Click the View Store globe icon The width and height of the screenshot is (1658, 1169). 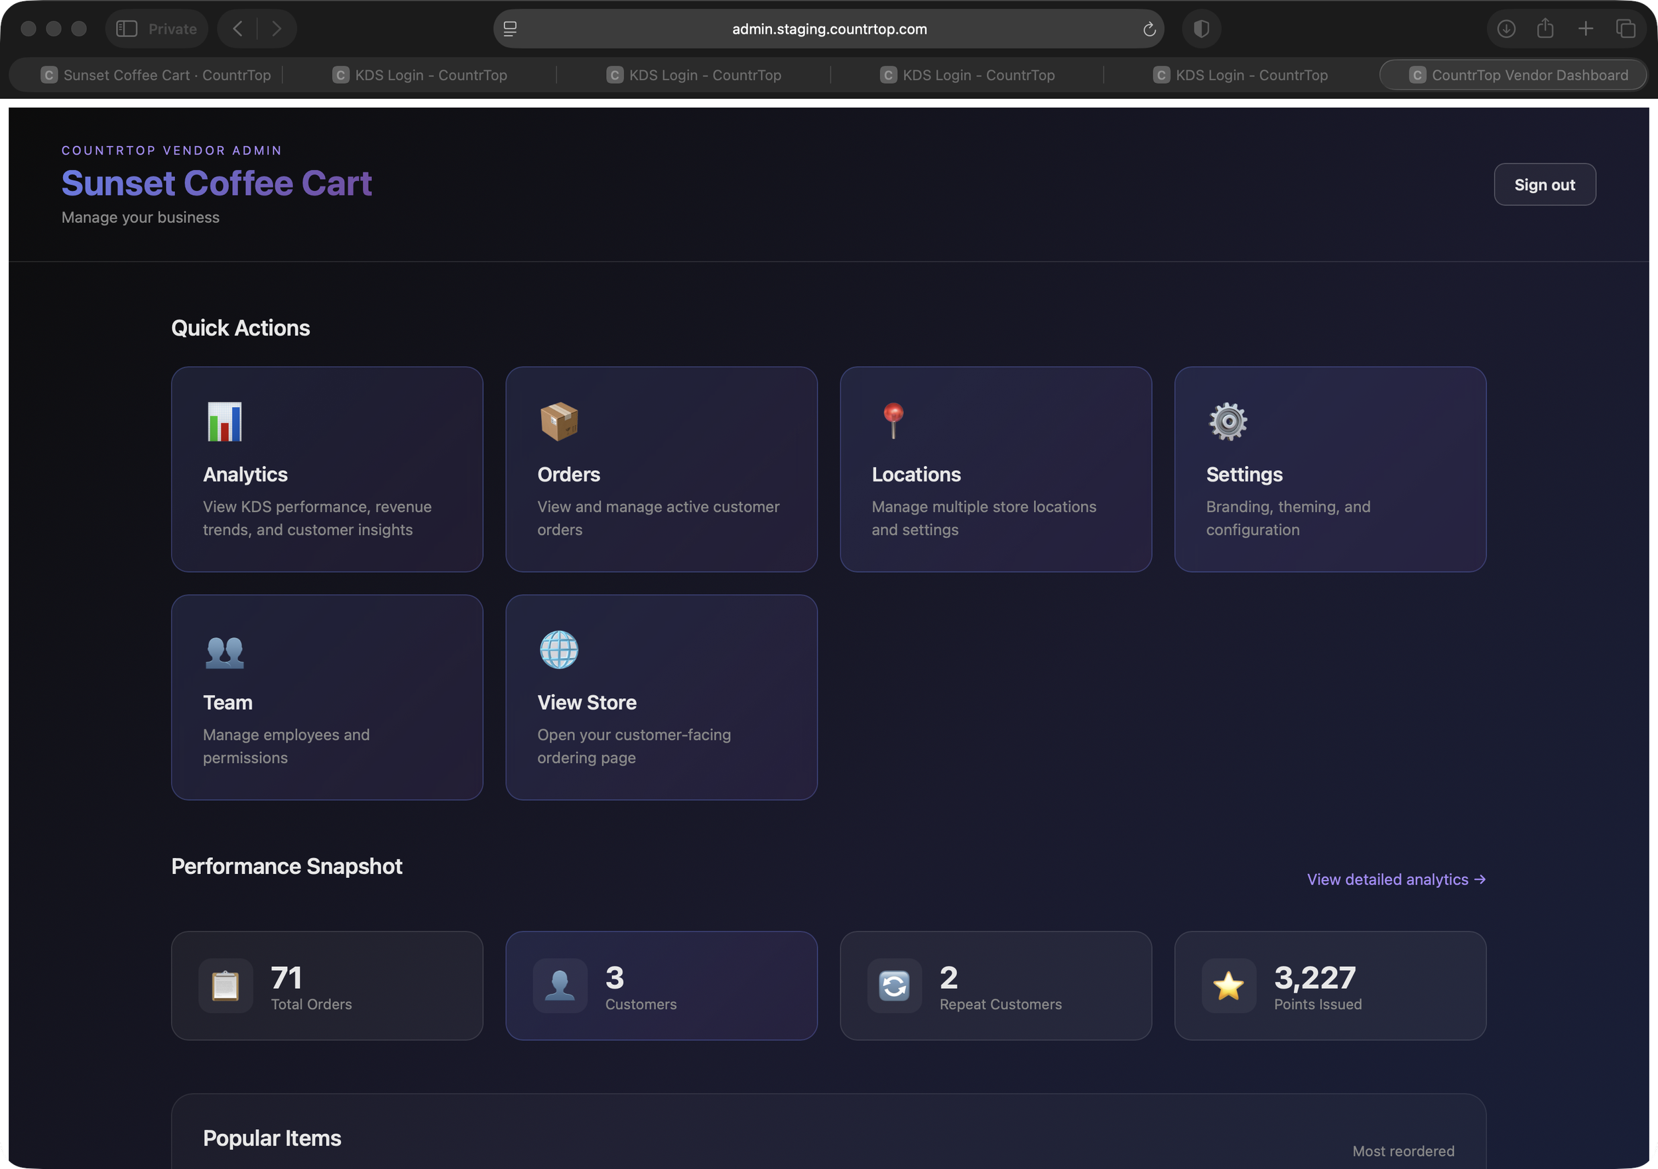(559, 650)
